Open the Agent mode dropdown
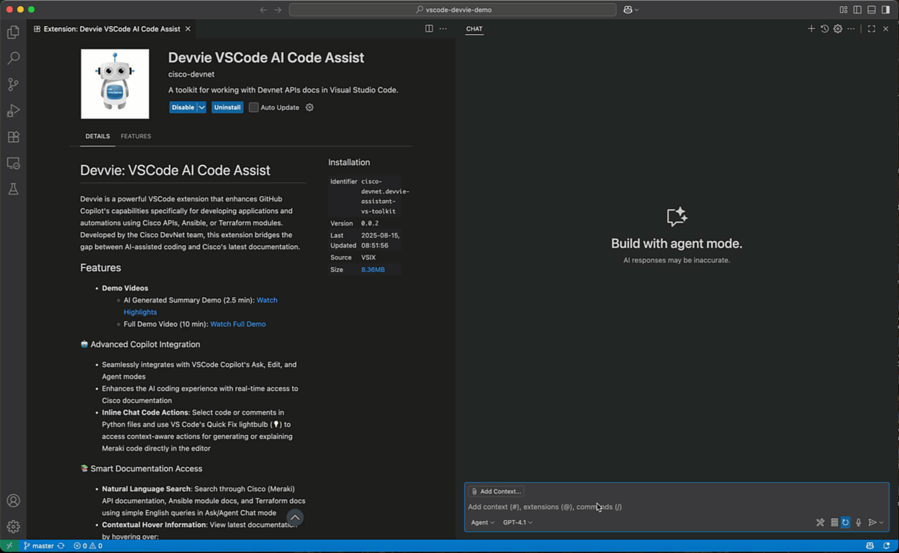This screenshot has width=899, height=553. [x=483, y=522]
